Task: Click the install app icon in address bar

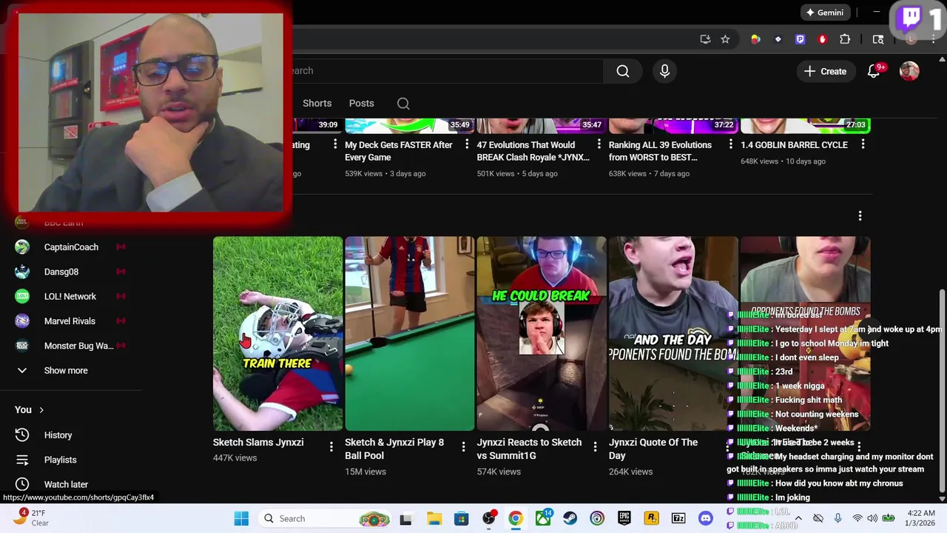Action: pos(705,39)
